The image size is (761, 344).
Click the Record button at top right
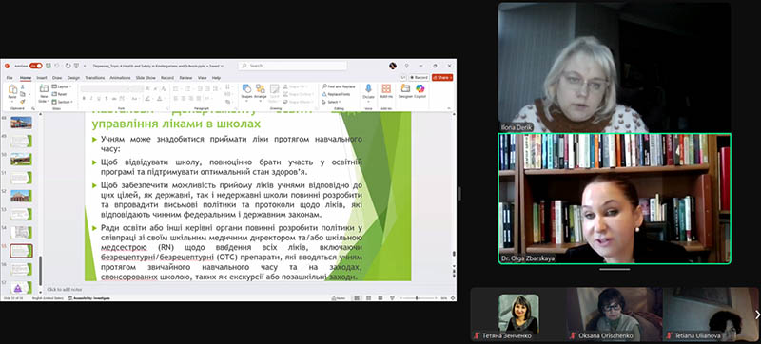pyautogui.click(x=419, y=78)
